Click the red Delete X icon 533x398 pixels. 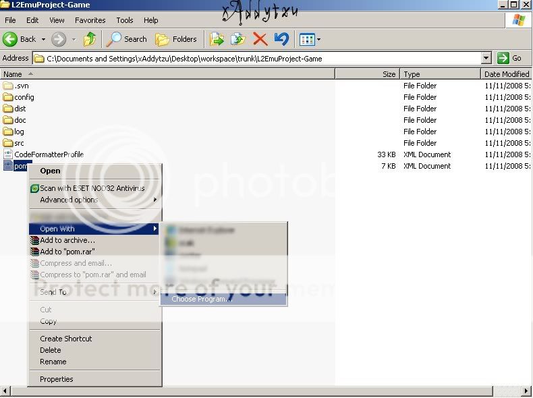click(x=260, y=39)
